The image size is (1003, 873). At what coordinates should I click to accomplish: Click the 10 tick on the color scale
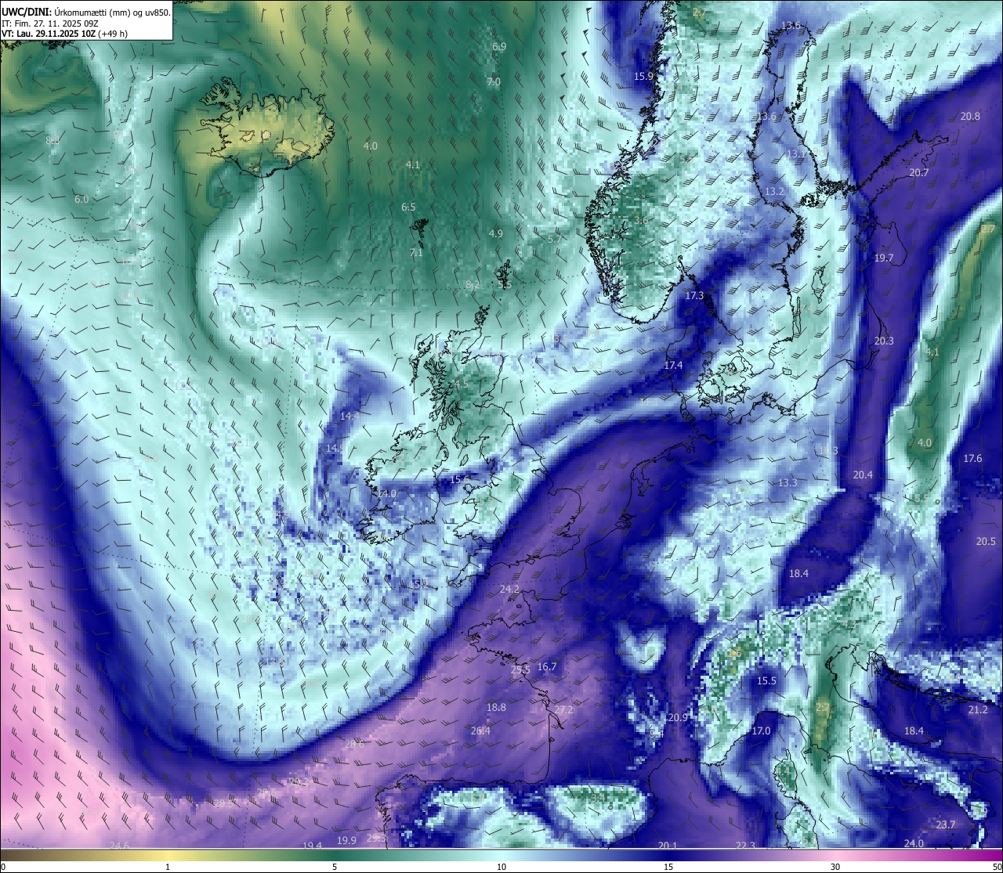point(501,867)
